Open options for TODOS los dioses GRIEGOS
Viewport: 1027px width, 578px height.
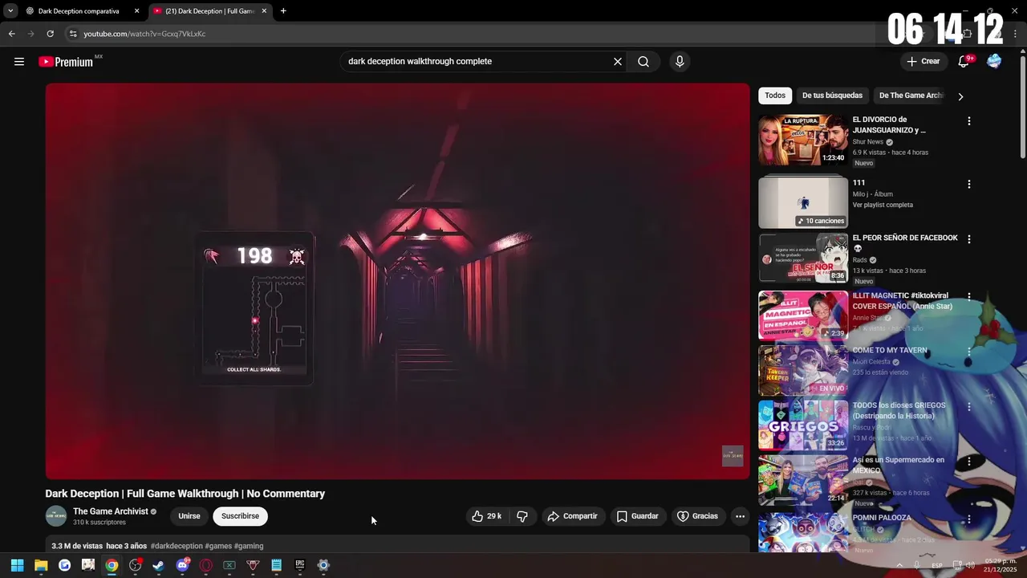coord(969,407)
